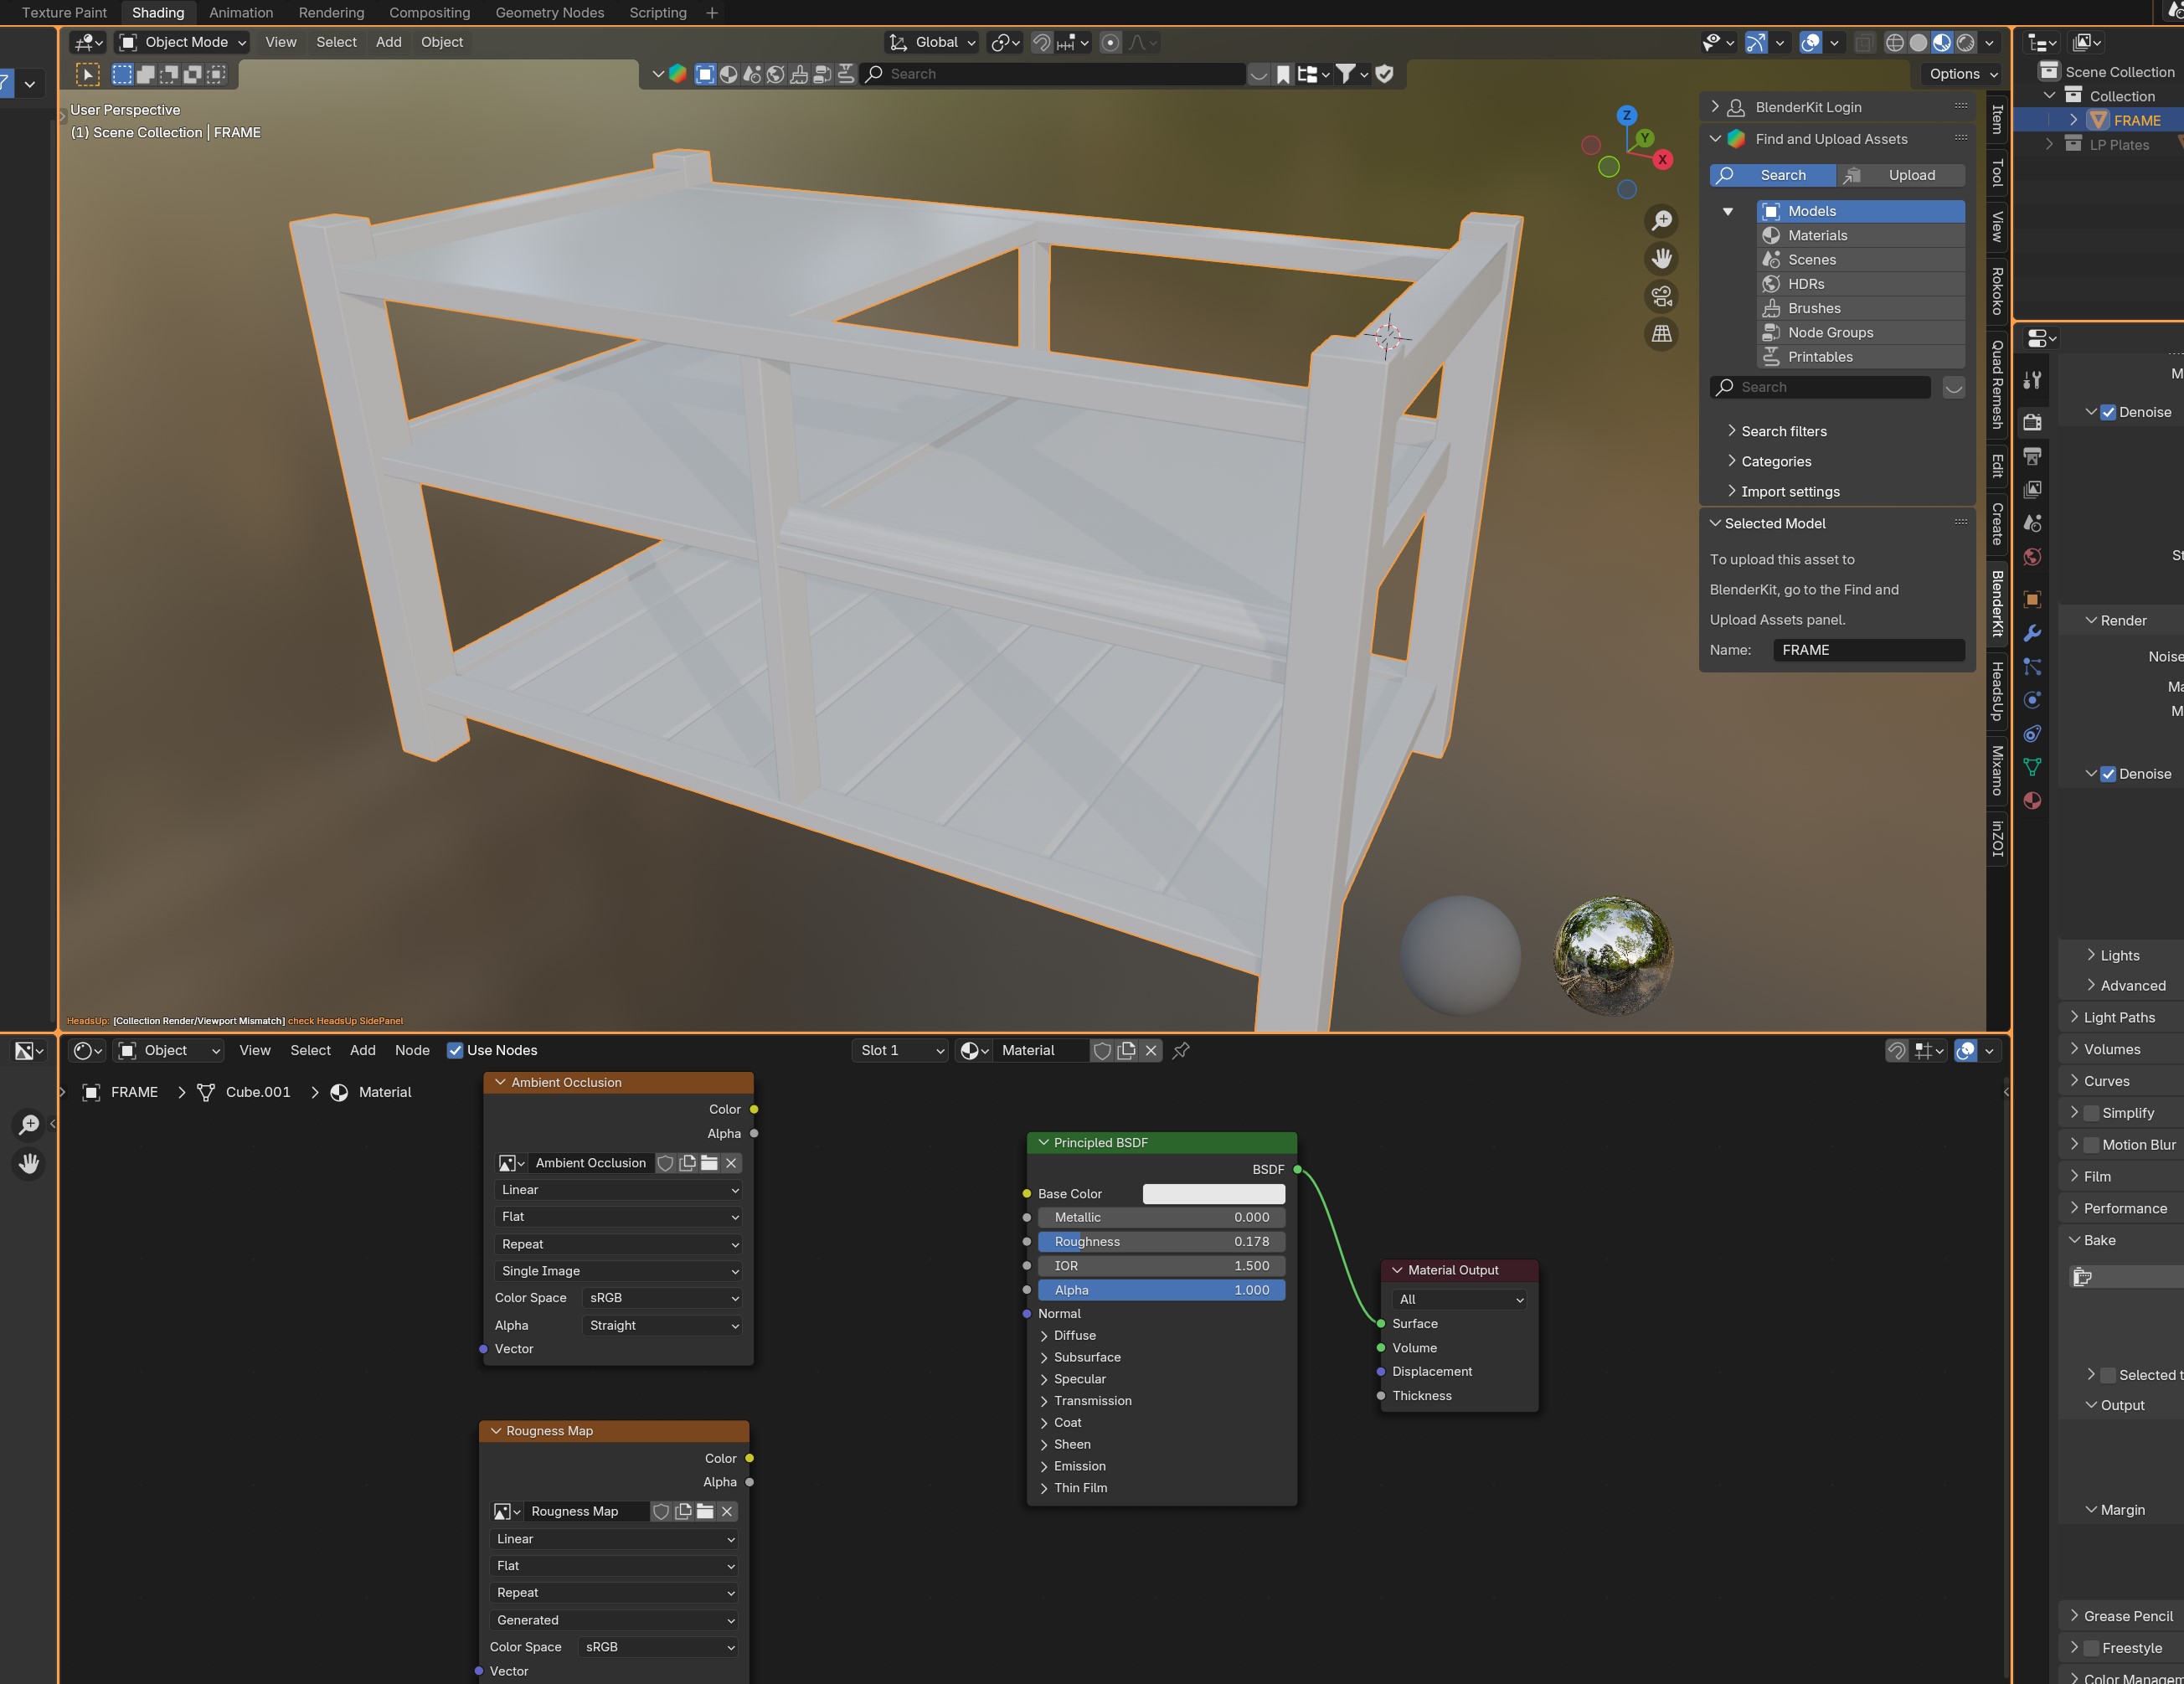Screen dimensions: 2184x1684
Task: Select Materials asset type in BlenderKit
Action: pyautogui.click(x=1861, y=235)
